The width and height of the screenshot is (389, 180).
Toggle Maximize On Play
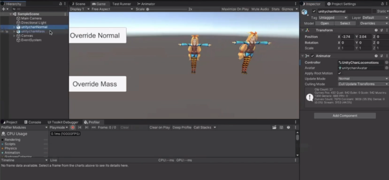235,9
